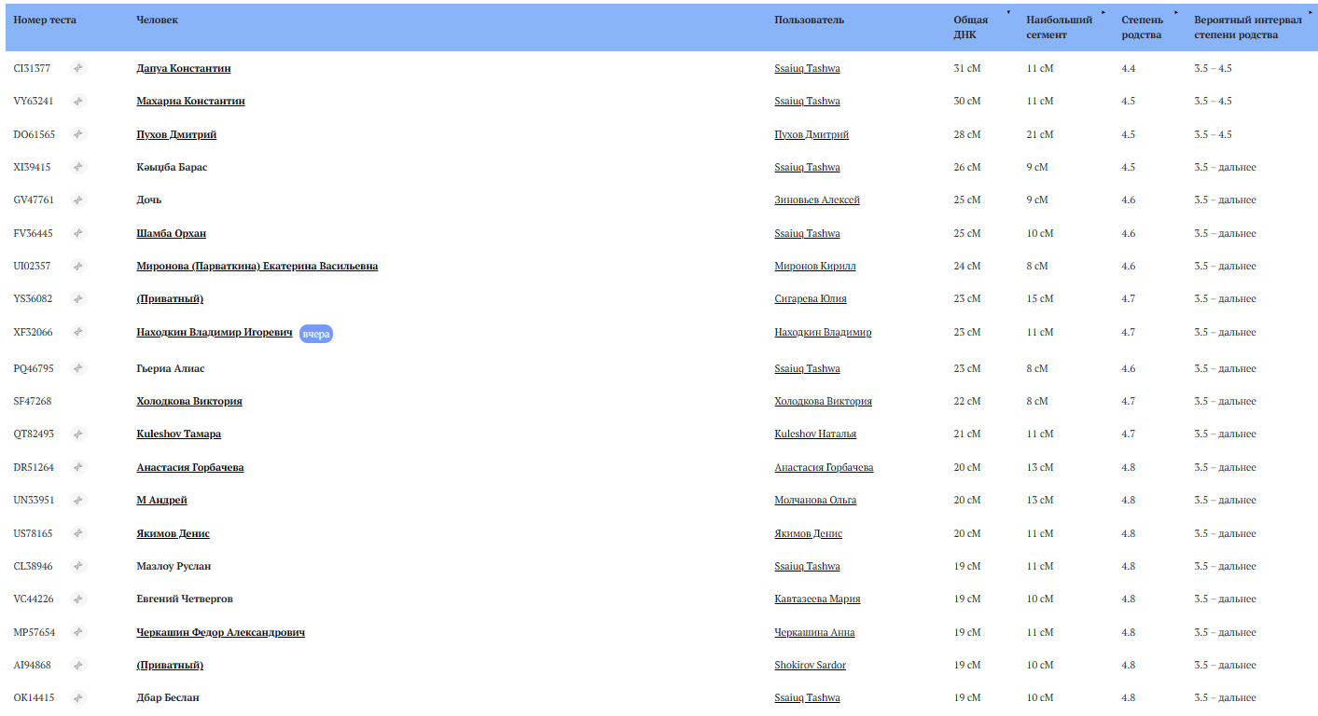
Task: Open Черкашин Федор Александрович's match
Action: 220,632
